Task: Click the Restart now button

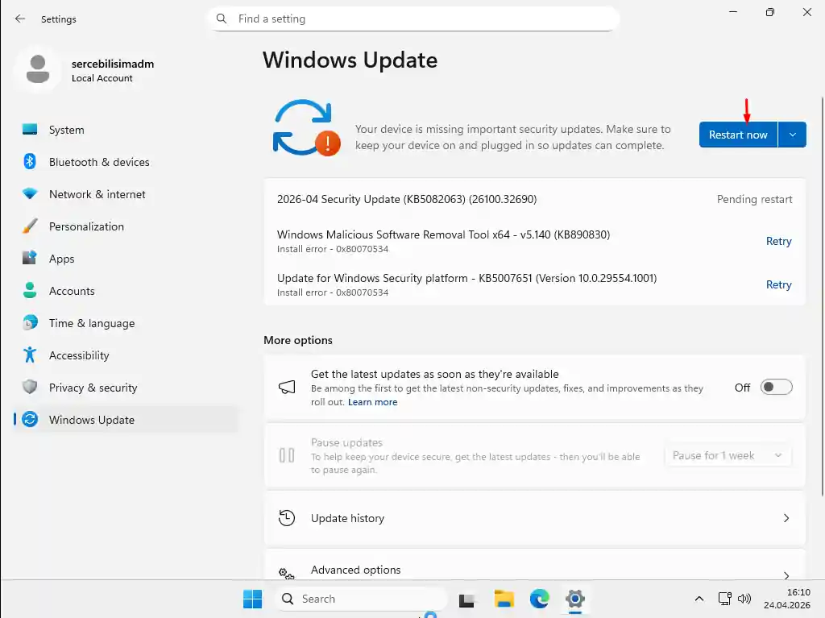Action: (x=738, y=135)
